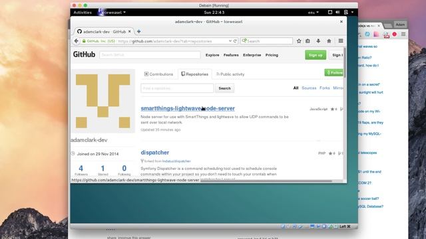Open the en1 keyboard layout dropdown

click(x=314, y=13)
